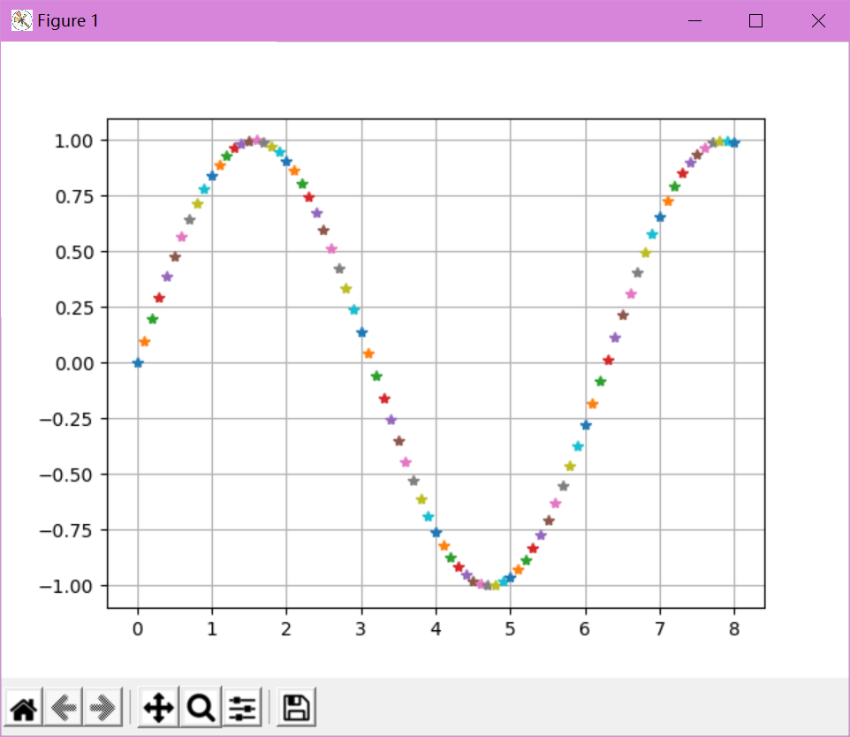
Task: Go forward to next view
Action: [x=102, y=707]
